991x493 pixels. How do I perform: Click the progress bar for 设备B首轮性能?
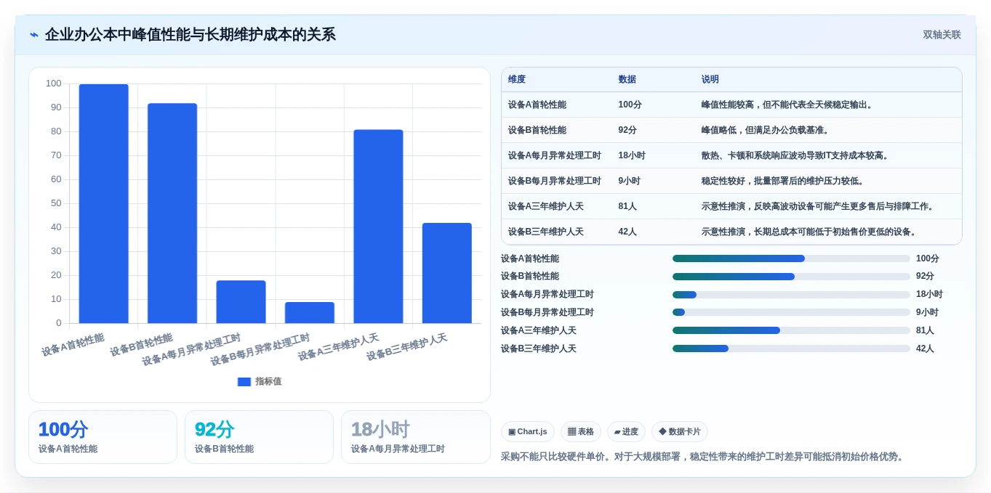[x=791, y=277]
